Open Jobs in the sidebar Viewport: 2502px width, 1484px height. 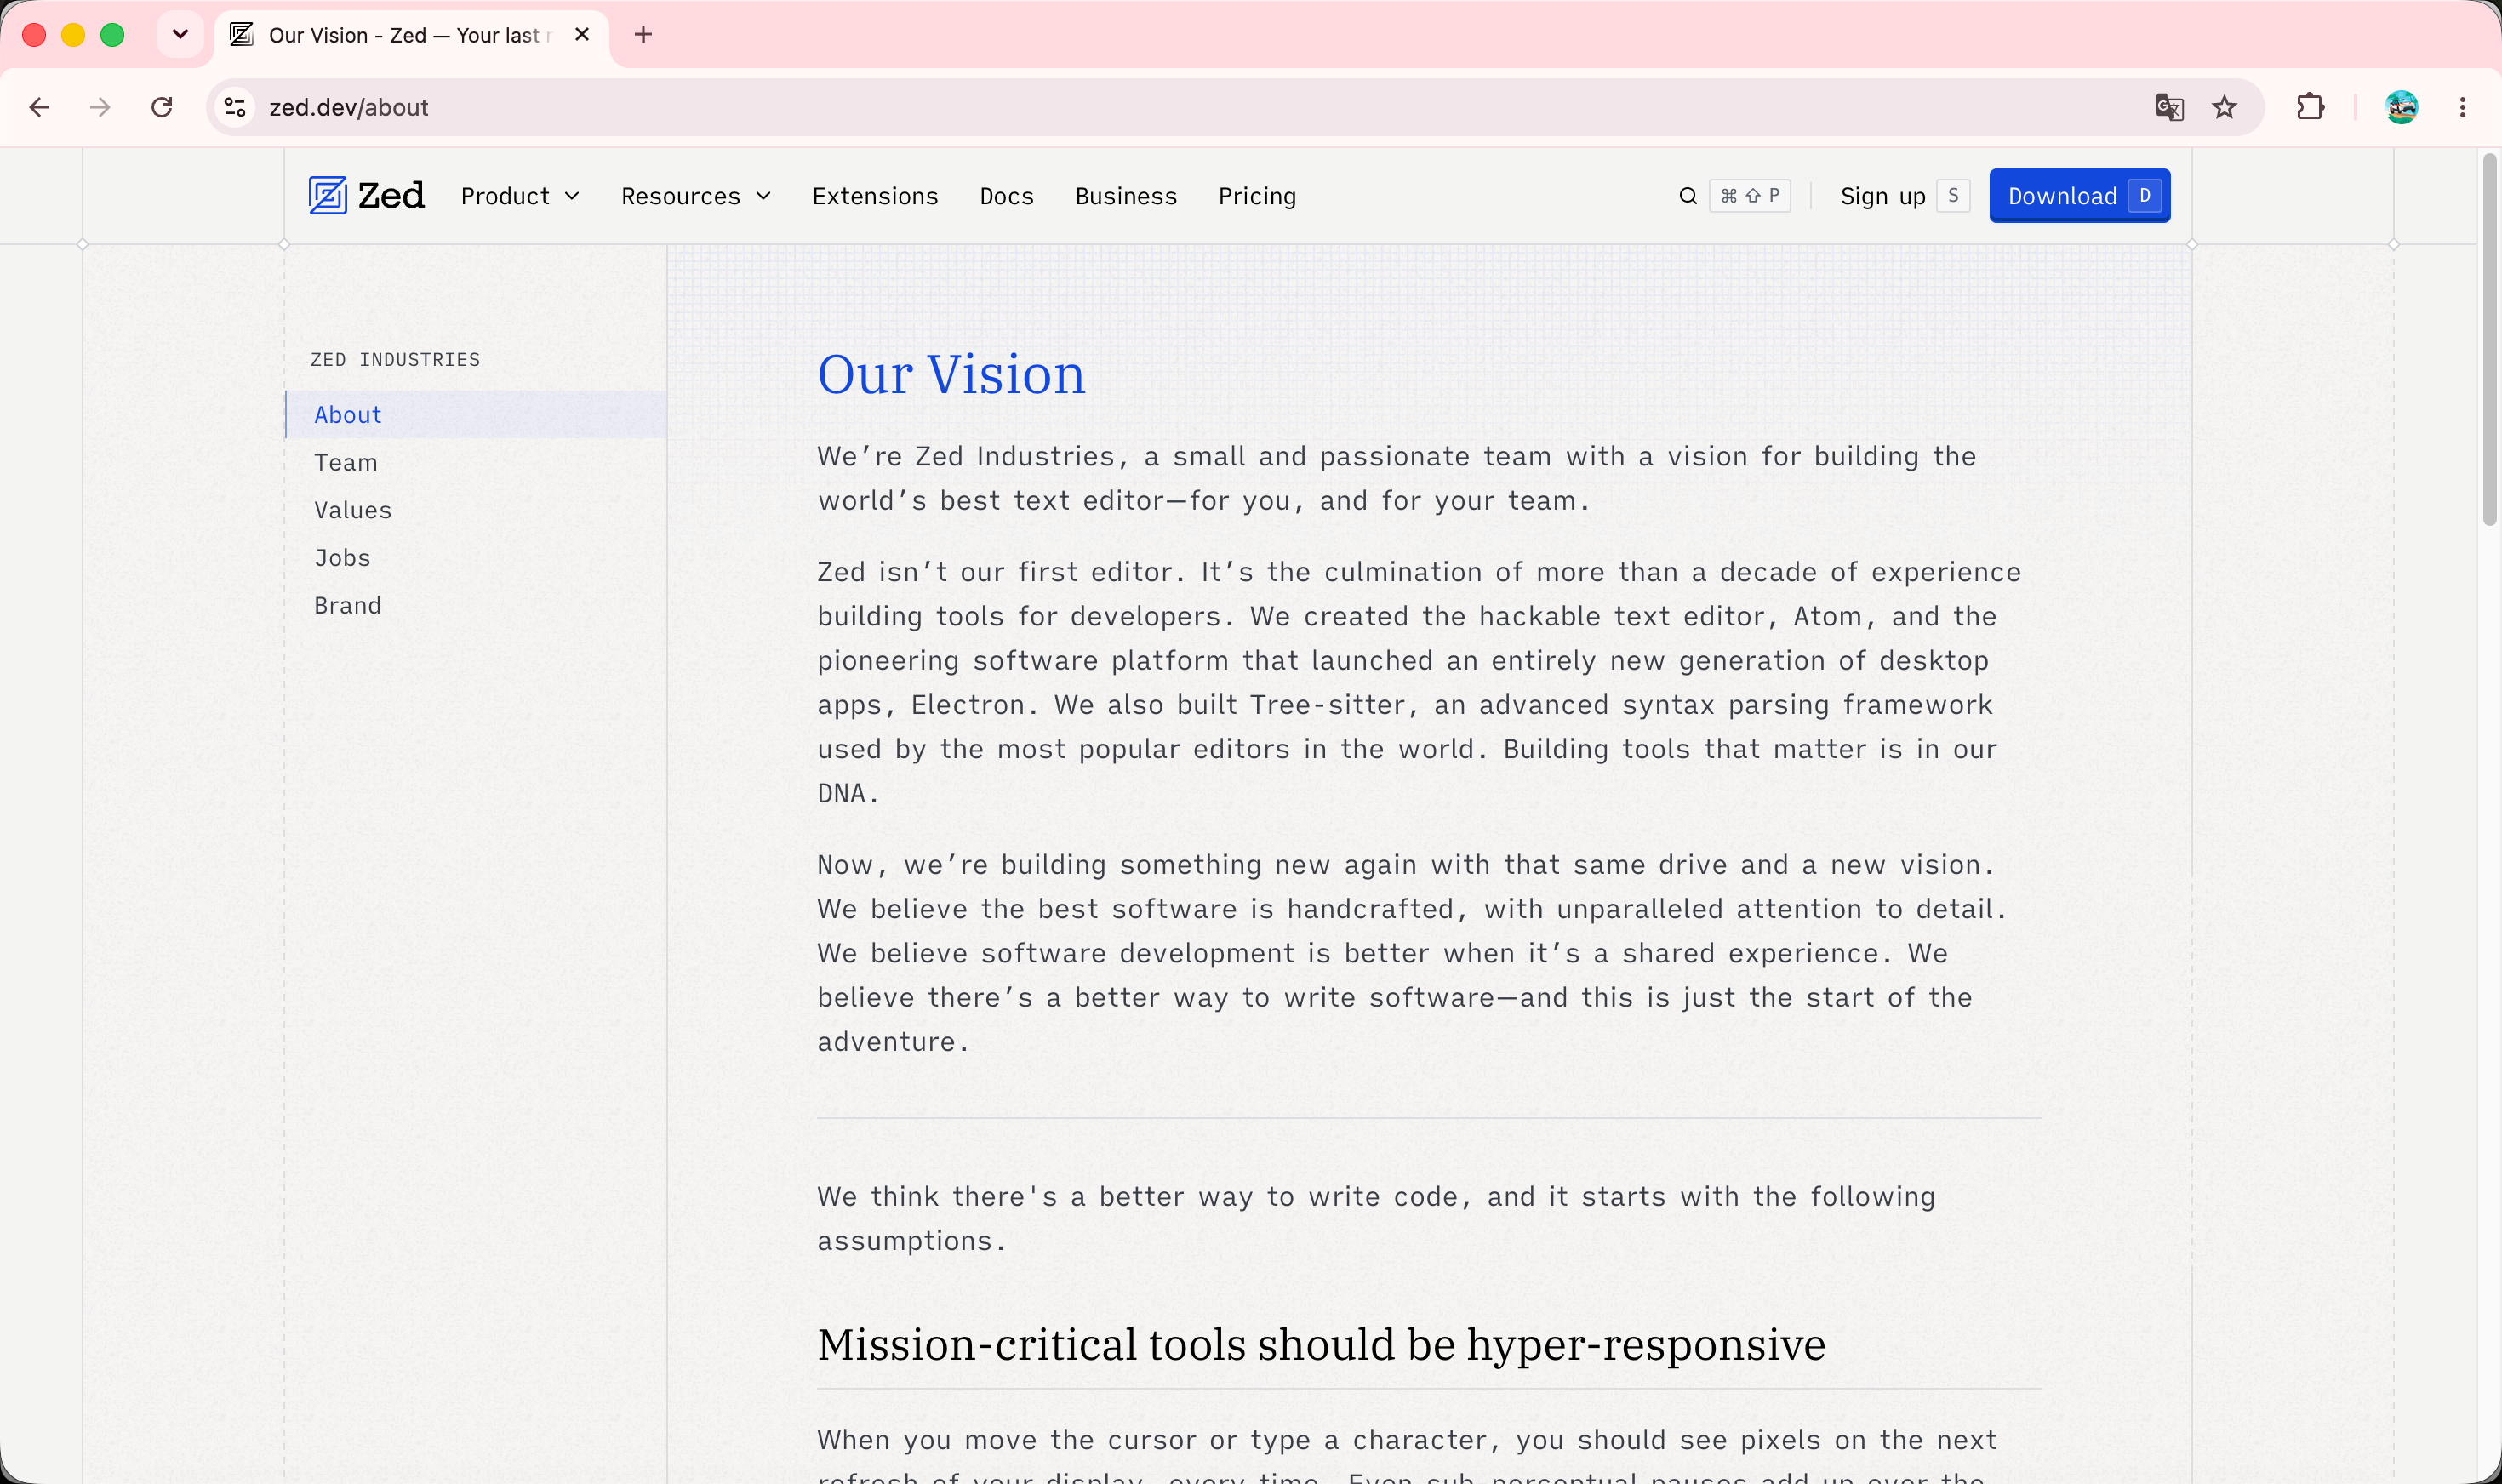tap(476, 558)
